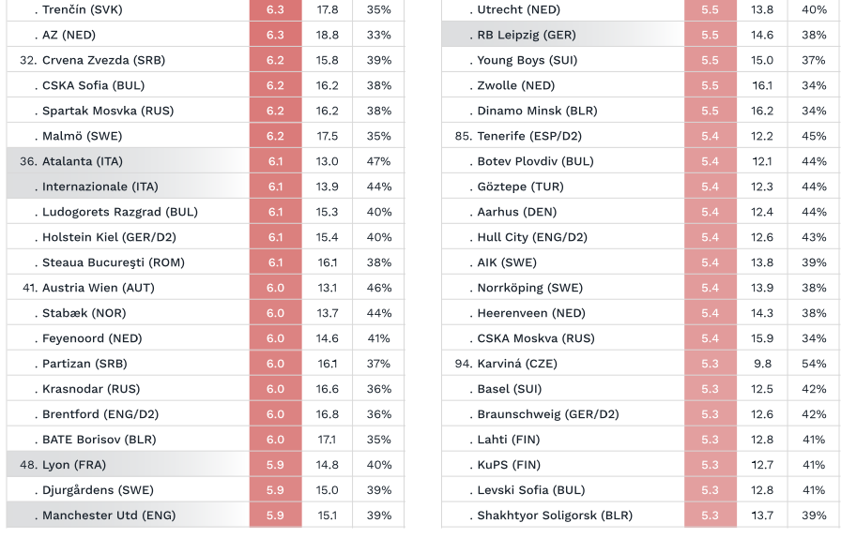Select Hull City (ENG/D2) row
This screenshot has height=538, width=841.
[641, 237]
